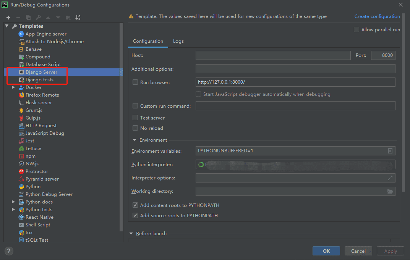The width and height of the screenshot is (410, 260).
Task: Click the wrench edit templates icon
Action: click(38, 18)
